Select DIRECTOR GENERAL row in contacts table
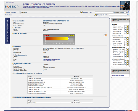 click(x=60, y=79)
